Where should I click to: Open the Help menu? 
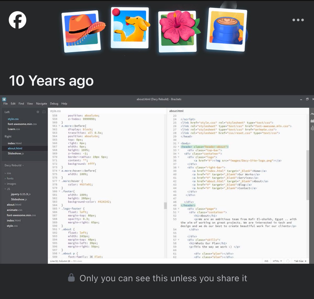(64, 103)
